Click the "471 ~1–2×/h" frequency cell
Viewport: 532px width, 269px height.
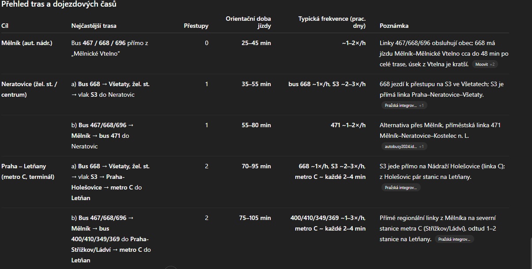click(348, 125)
